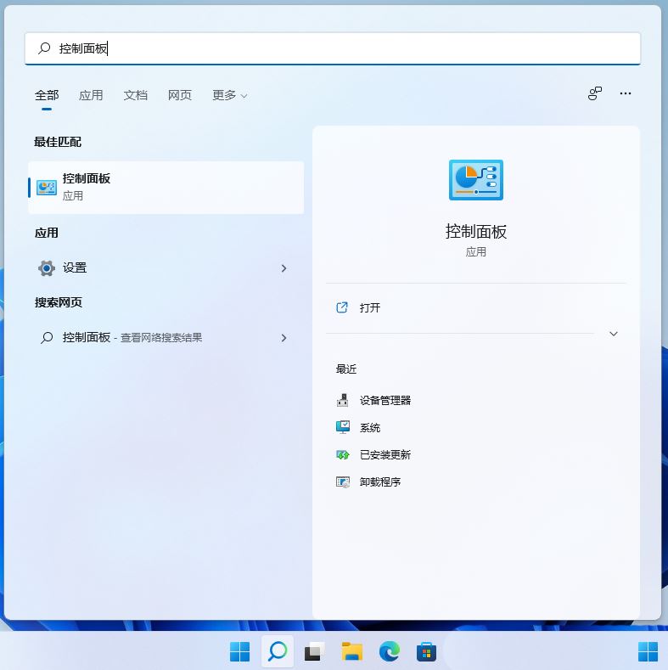Open recent item 系统

pos(370,428)
